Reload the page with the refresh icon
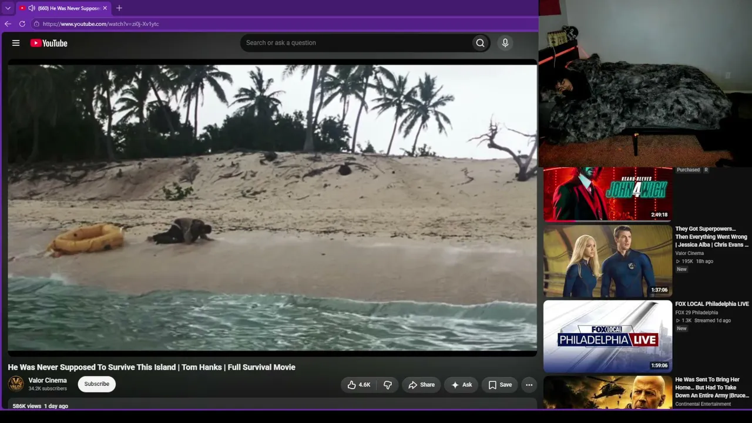Screen dimensions: 752x423 point(22,24)
